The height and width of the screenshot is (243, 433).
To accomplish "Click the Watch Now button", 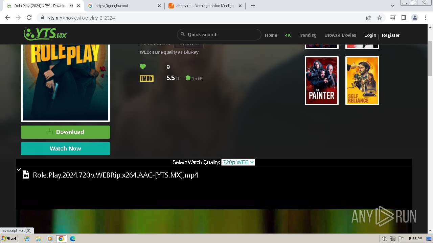I will pyautogui.click(x=65, y=148).
